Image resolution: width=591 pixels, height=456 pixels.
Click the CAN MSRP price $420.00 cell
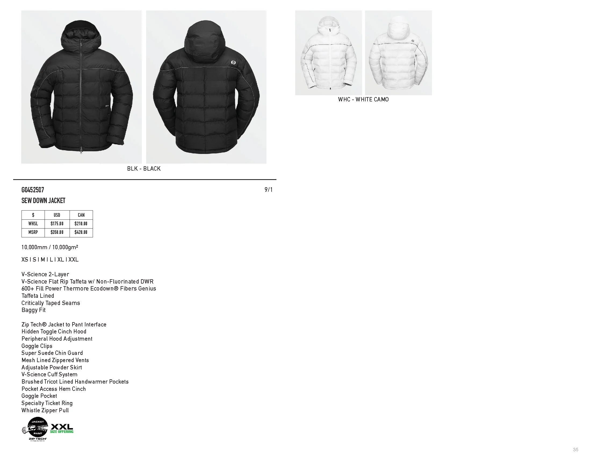(81, 232)
